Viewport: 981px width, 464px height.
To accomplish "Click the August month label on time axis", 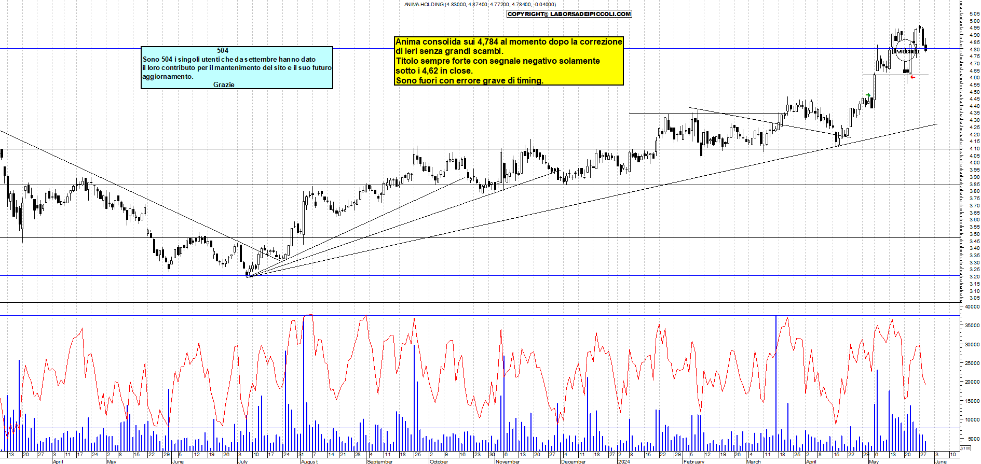I will (x=309, y=461).
